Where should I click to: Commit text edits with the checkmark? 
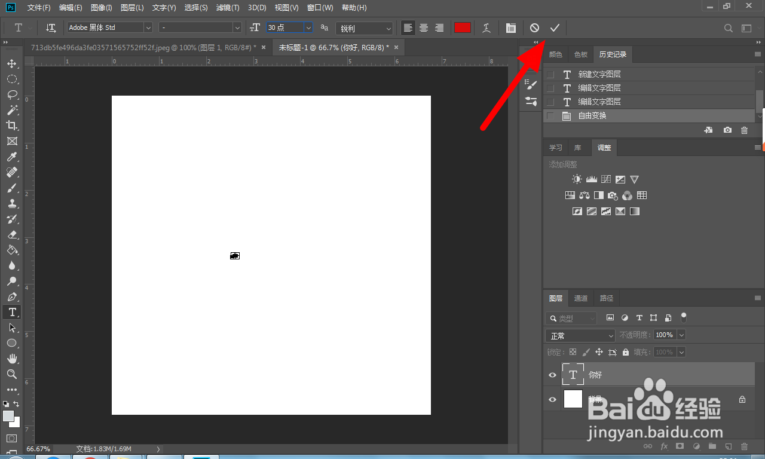click(555, 27)
